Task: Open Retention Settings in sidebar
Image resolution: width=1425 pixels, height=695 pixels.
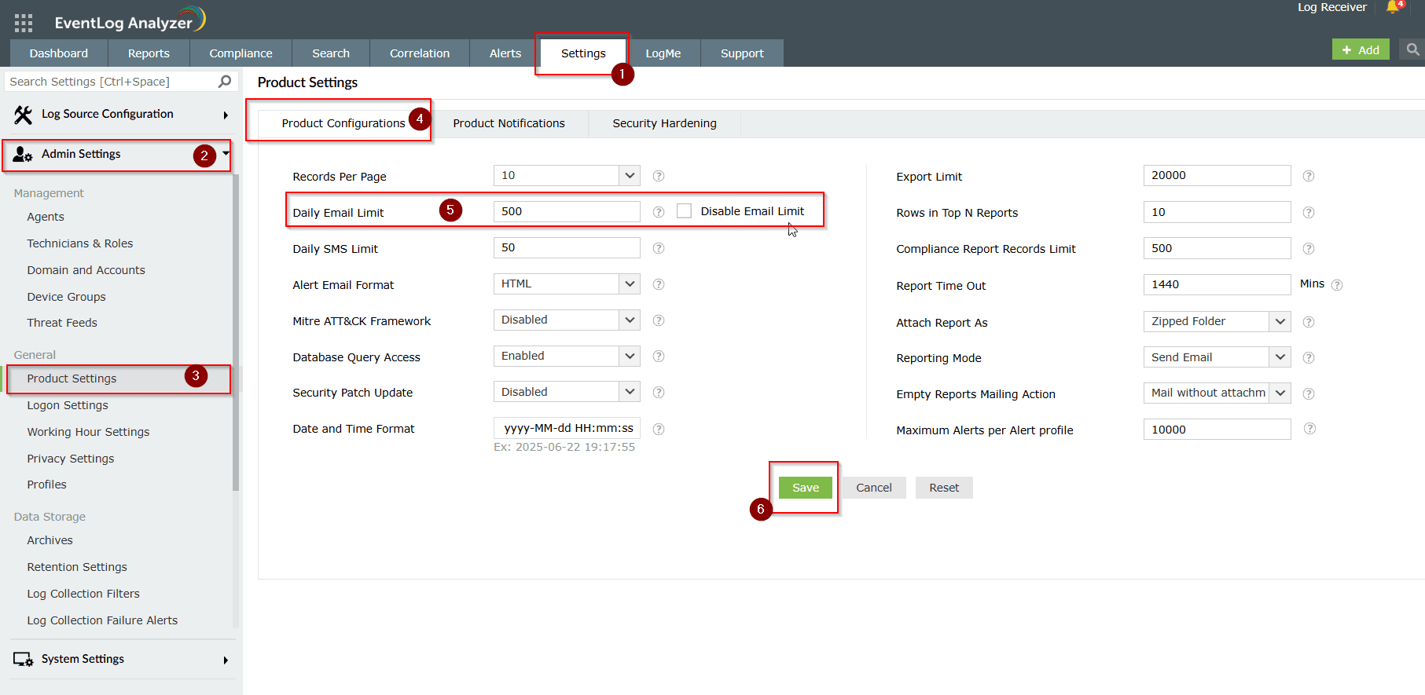Action: tap(77, 567)
